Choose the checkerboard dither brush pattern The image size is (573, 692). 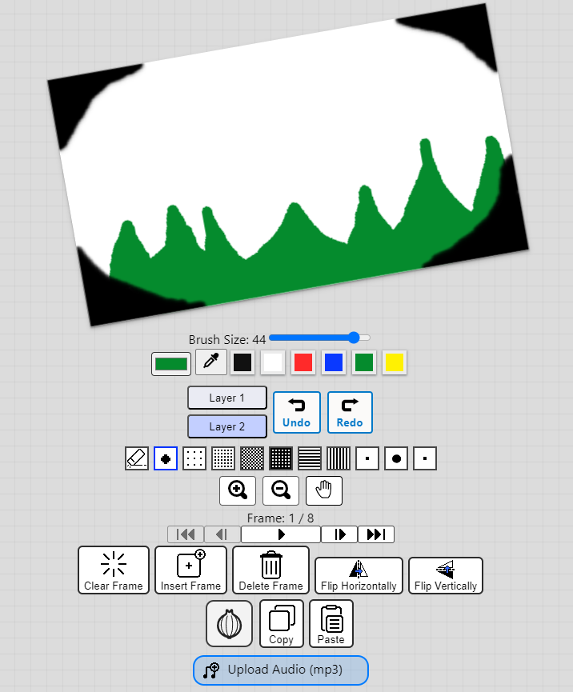(x=252, y=458)
